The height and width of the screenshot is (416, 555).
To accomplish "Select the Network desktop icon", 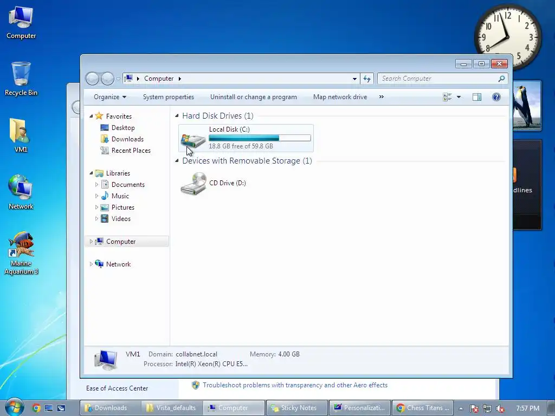I will (x=21, y=192).
